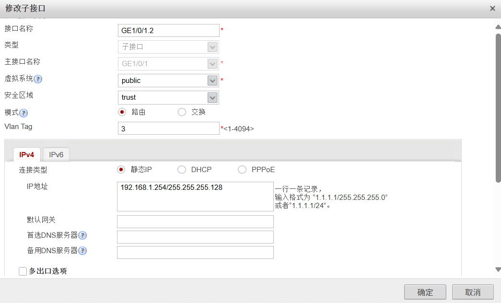The height and width of the screenshot is (303, 501).
Task: Click the scrollbar up arrow
Action: [498, 27]
